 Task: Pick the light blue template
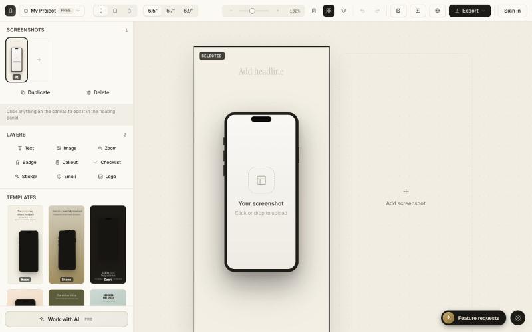point(108,297)
